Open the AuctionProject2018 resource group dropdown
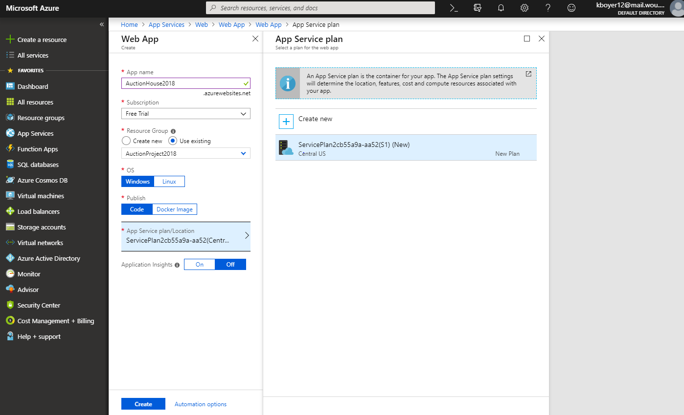 [186, 153]
